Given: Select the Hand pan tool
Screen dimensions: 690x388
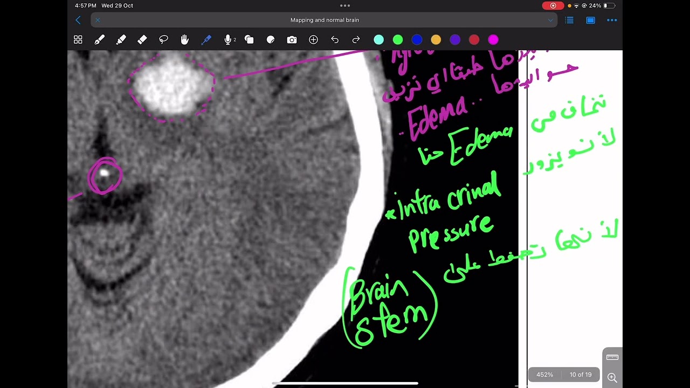Looking at the screenshot, I should (185, 39).
